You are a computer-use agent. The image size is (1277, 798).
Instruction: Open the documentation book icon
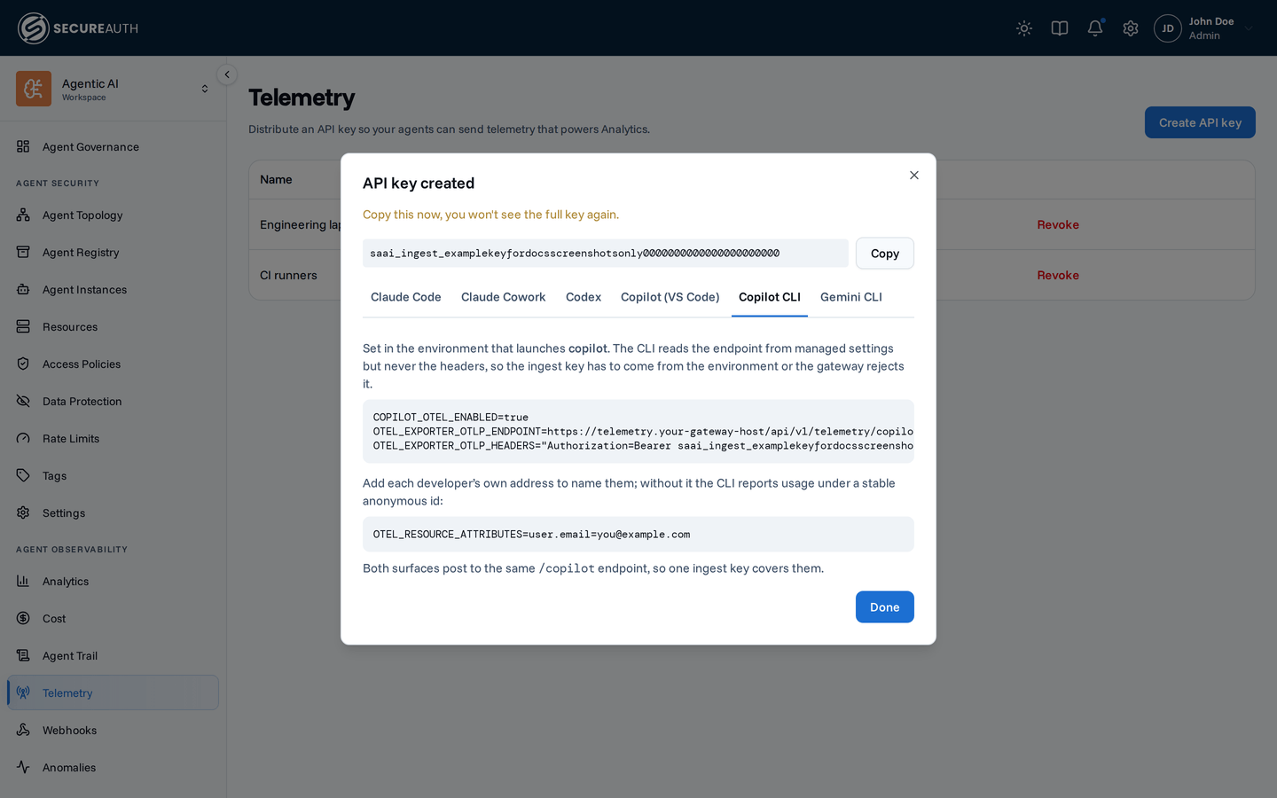pos(1060,28)
